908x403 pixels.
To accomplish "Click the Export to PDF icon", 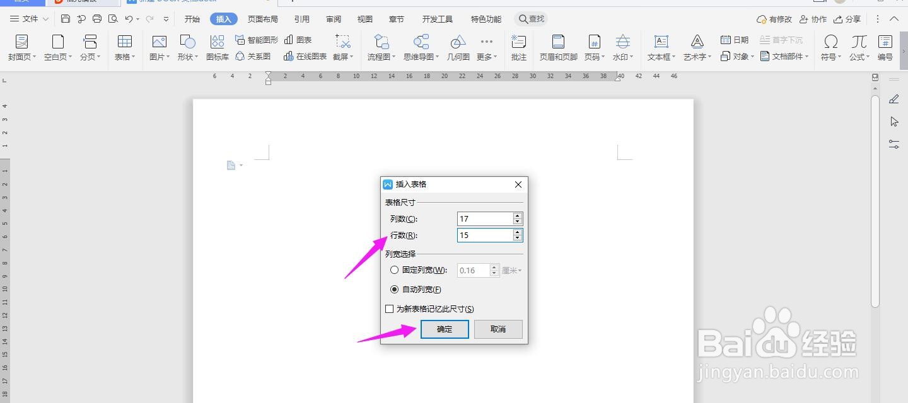I will 81,19.
